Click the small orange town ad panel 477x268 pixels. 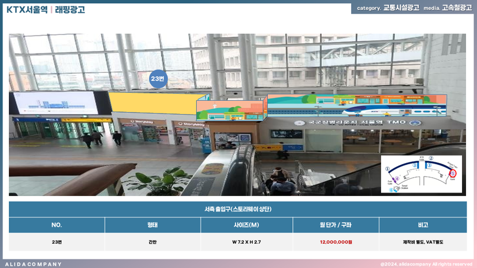[230, 110]
